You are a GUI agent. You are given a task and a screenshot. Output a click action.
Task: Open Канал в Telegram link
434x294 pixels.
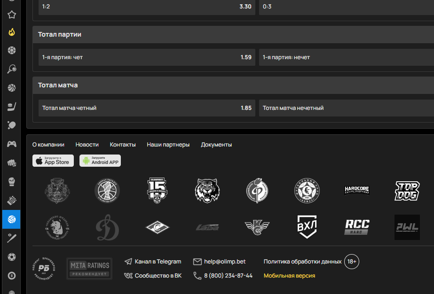pos(153,262)
